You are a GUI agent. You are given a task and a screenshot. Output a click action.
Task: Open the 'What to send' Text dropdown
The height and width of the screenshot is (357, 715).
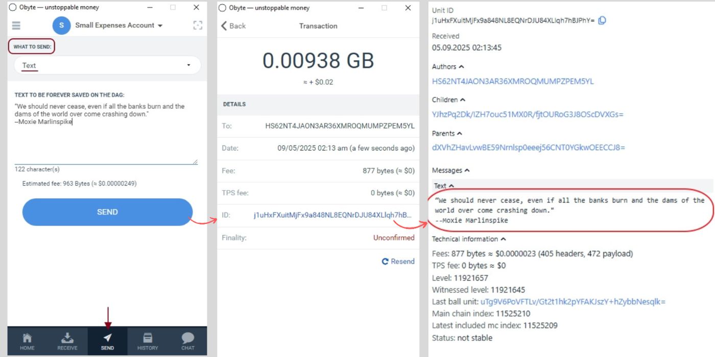(107, 65)
